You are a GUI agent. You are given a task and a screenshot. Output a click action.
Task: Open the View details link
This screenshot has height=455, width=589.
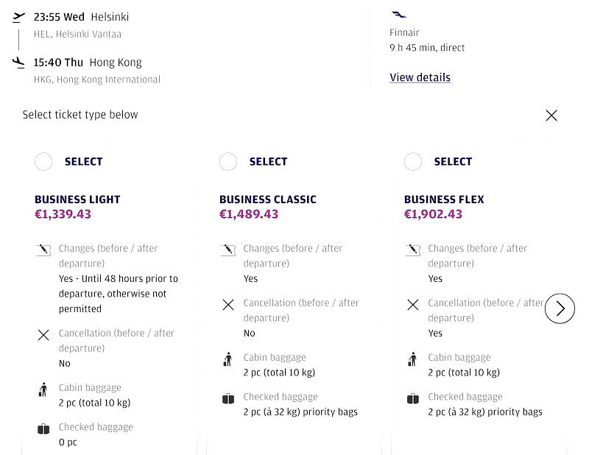click(420, 77)
